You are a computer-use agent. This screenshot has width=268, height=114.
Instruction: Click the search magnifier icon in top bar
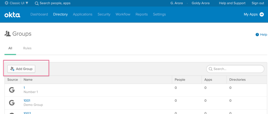tap(37, 3)
